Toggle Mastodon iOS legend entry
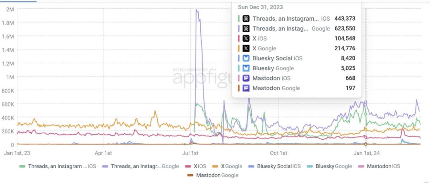The width and height of the screenshot is (430, 183). (x=379, y=166)
